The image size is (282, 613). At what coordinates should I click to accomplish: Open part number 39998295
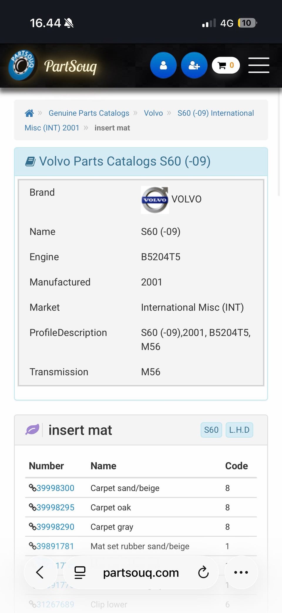point(52,507)
